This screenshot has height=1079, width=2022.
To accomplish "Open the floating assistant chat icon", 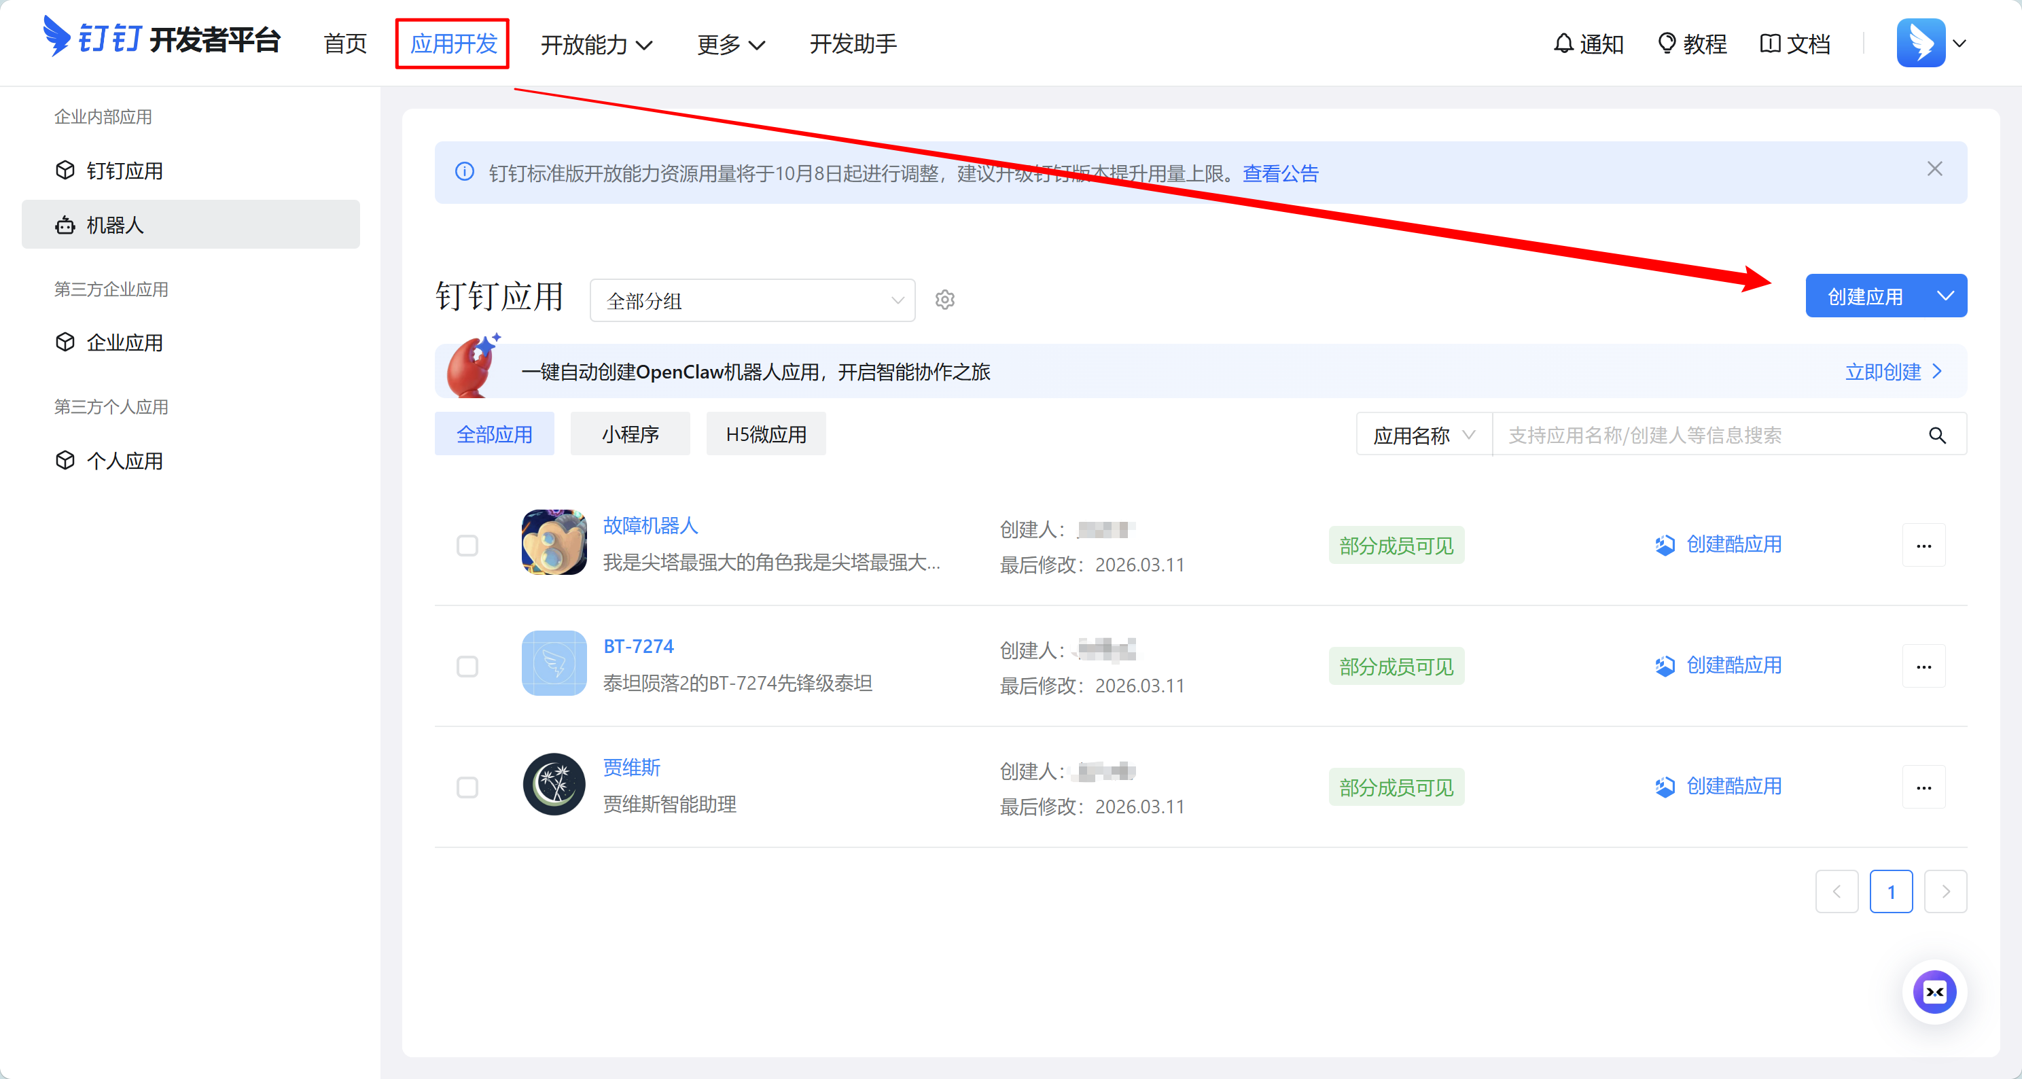I will (x=1934, y=992).
